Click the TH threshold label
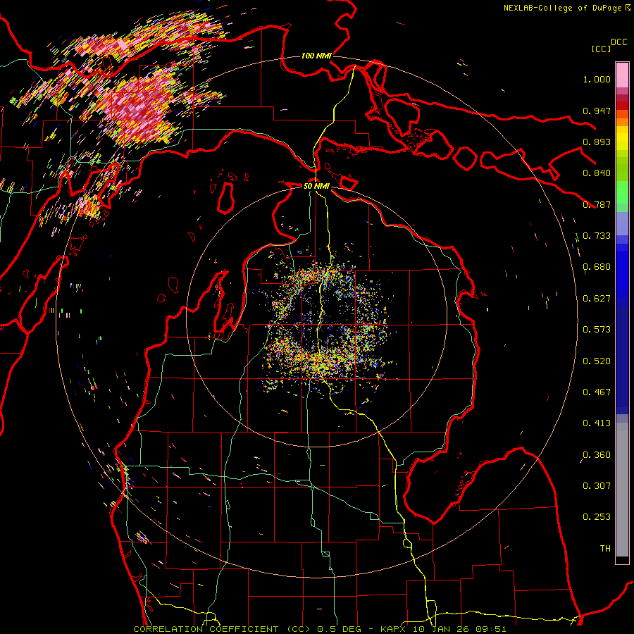634x634 pixels. click(x=605, y=549)
